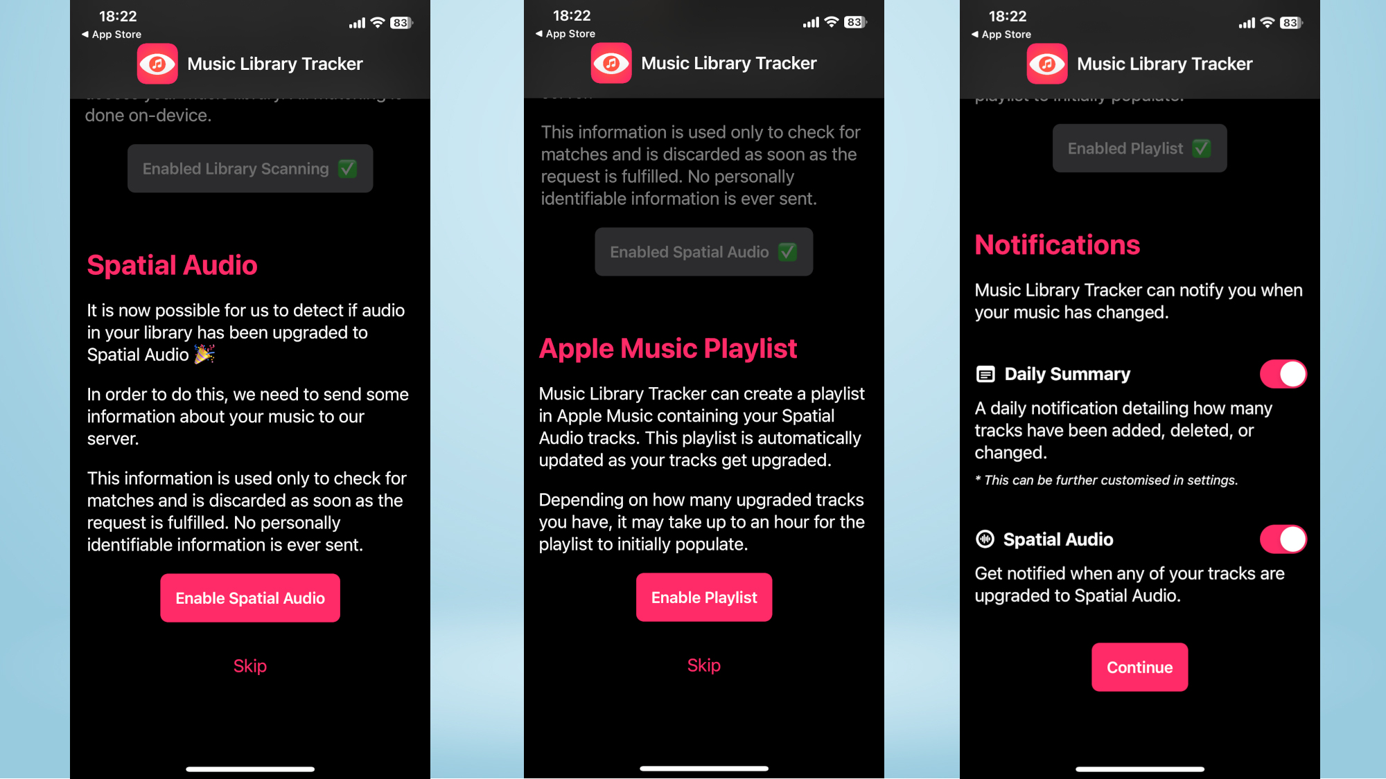1386x779 pixels.
Task: Click the Enabled Playlist checkmark button
Action: (x=1139, y=147)
